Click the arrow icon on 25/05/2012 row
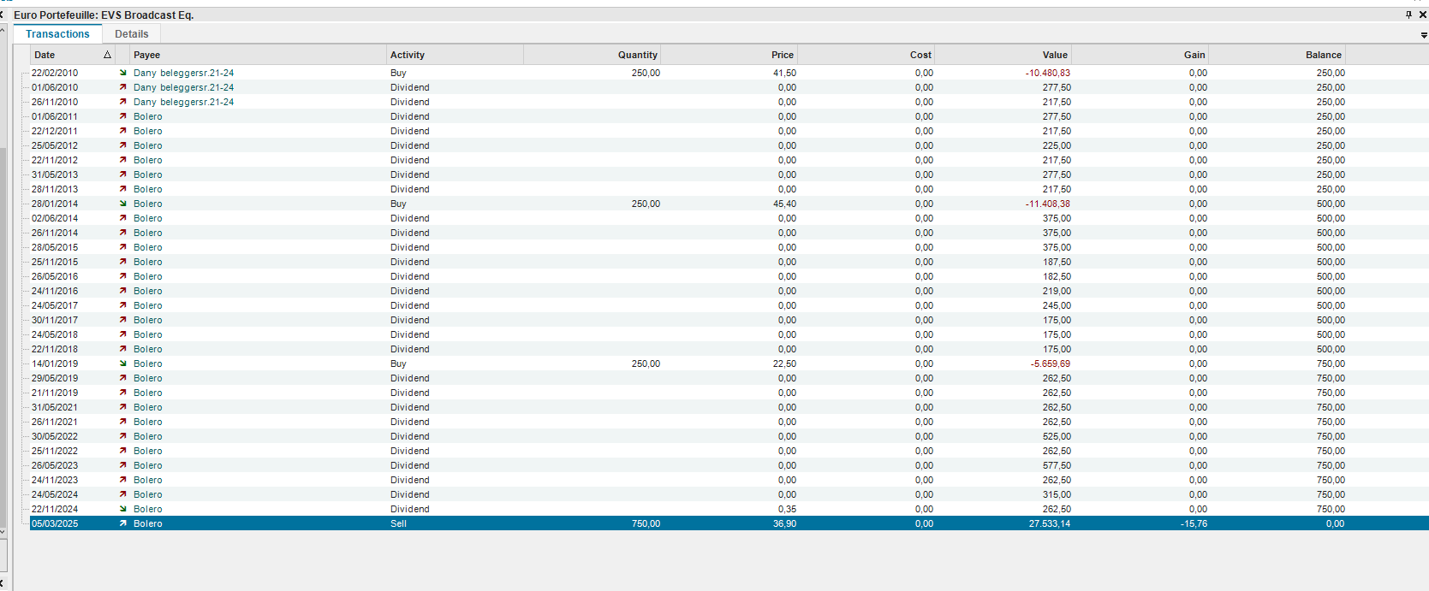The width and height of the screenshot is (1429, 591). click(123, 145)
